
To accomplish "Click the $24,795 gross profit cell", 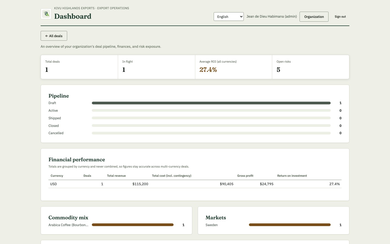I will click(x=266, y=184).
